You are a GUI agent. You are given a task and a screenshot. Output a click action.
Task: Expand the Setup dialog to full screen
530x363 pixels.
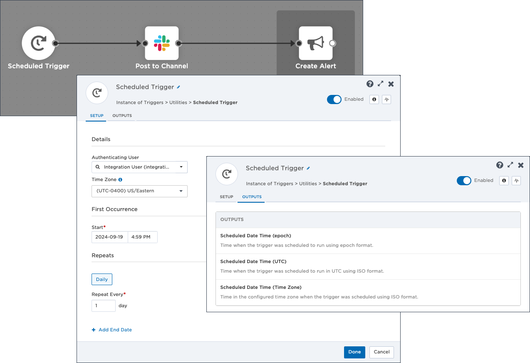[x=380, y=84]
